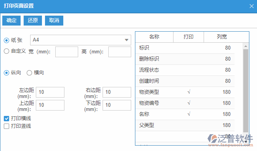Select the 标识 row
Screen dimensions: 257x151
click(185, 48)
